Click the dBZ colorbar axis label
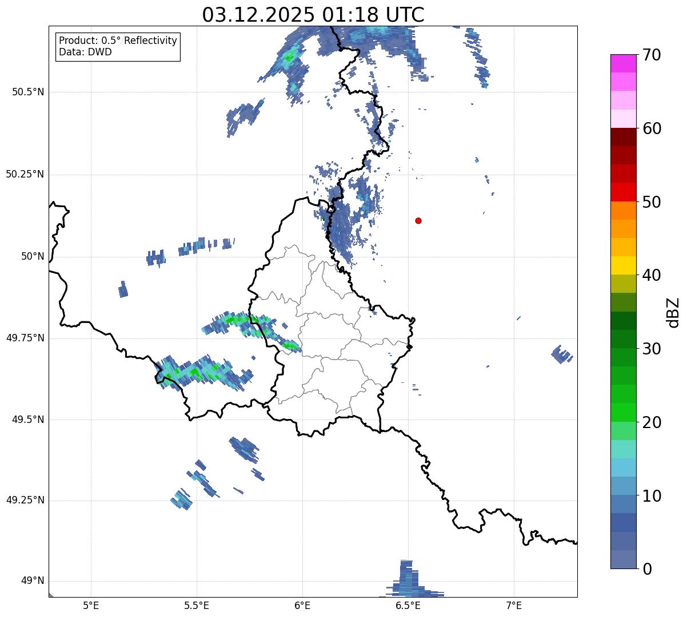687x617 pixels. pyautogui.click(x=674, y=312)
